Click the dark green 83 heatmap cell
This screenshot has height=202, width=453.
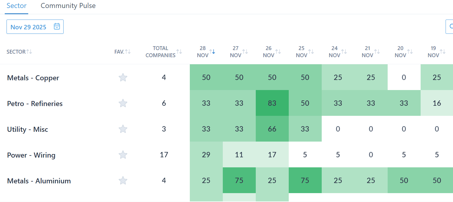click(272, 103)
